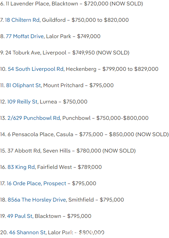Click the 37 Abbott Rd, Seven Hills text
Image resolution: width=169 pixels, height=238 pixels.
(x=39, y=151)
